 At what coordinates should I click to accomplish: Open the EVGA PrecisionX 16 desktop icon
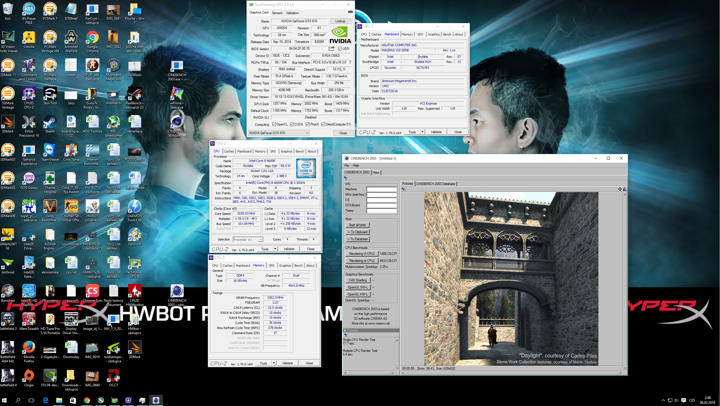tap(29, 126)
